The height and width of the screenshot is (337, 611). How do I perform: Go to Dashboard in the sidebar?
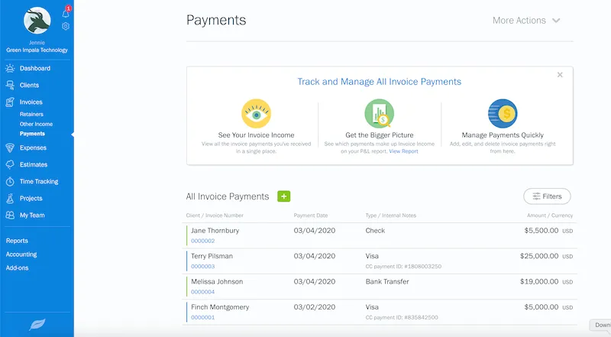(34, 68)
